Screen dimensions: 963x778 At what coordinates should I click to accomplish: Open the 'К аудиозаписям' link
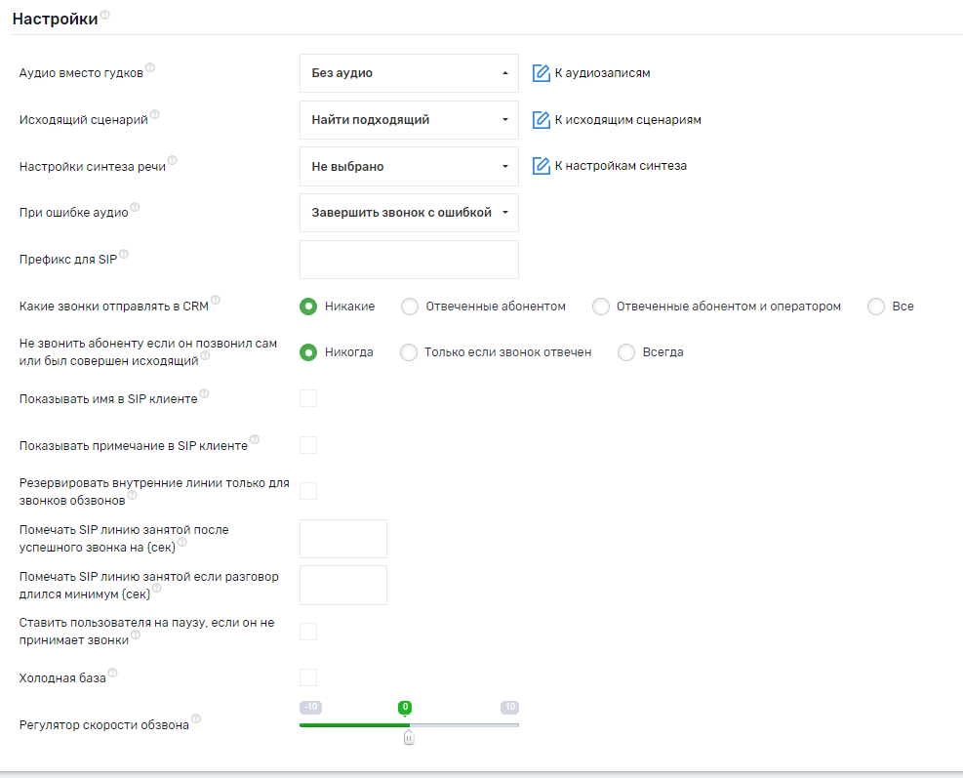(602, 73)
